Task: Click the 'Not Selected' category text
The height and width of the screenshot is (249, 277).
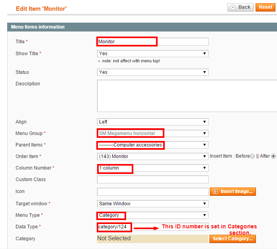Action: 114,238
